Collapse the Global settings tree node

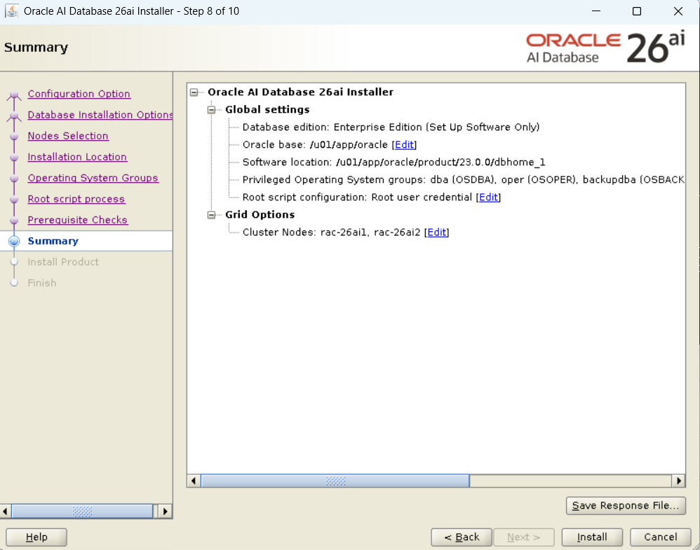tap(211, 110)
